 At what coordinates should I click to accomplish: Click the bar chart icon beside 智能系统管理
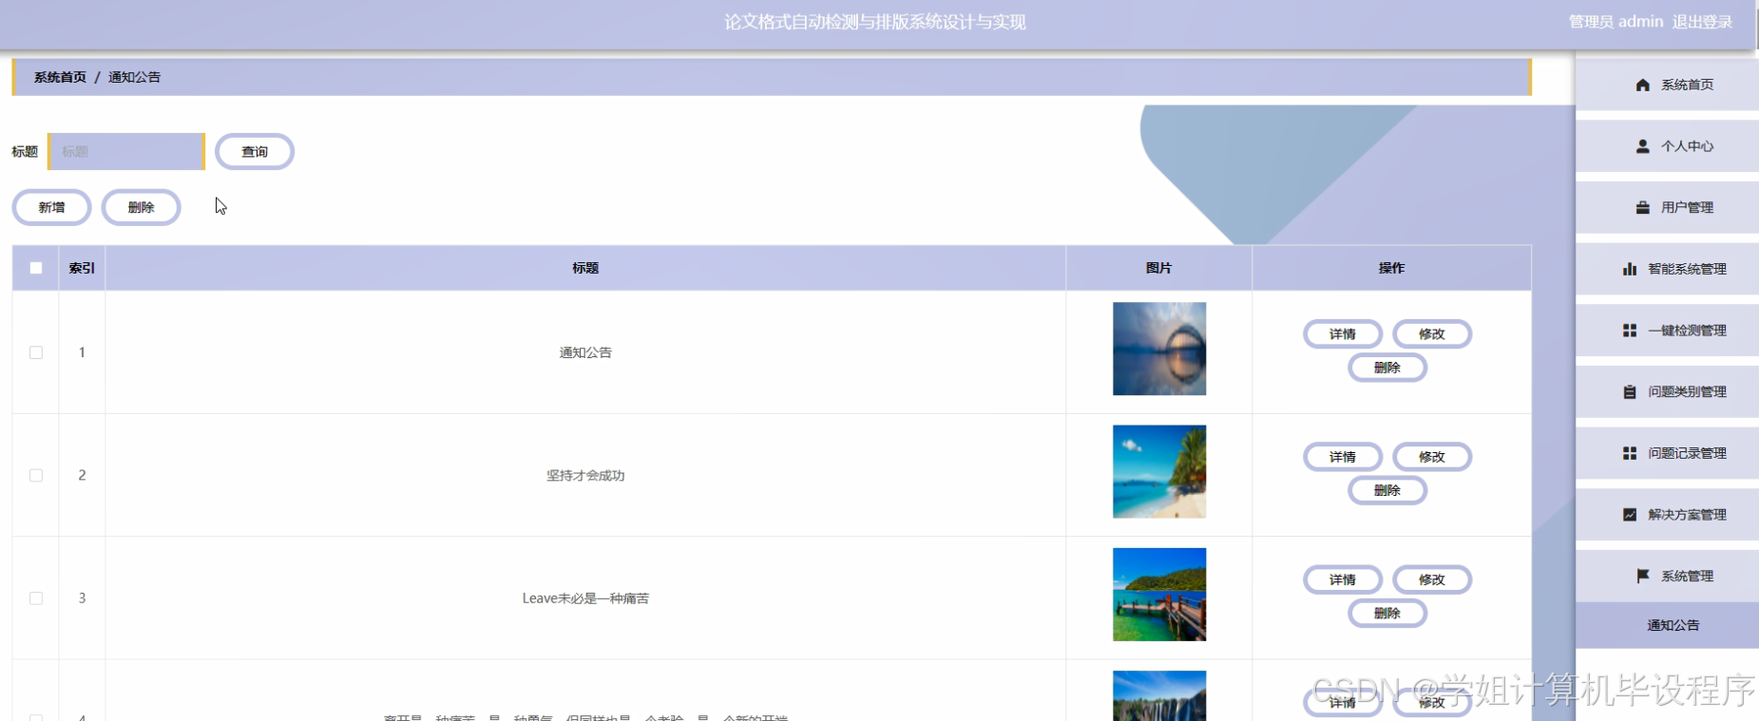point(1629,269)
